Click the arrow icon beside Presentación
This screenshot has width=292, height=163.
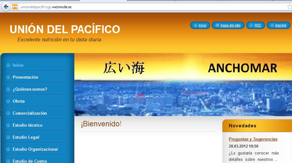[x=8, y=77]
